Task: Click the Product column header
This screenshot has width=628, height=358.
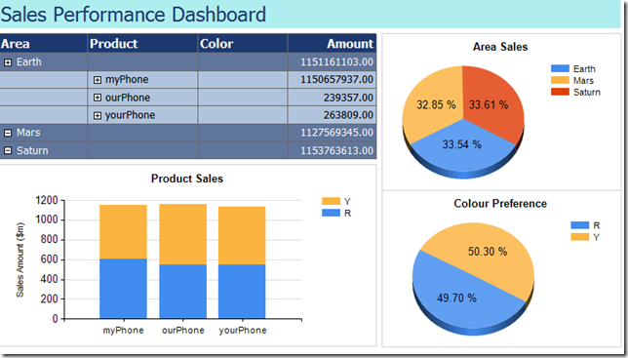Action: coord(142,43)
